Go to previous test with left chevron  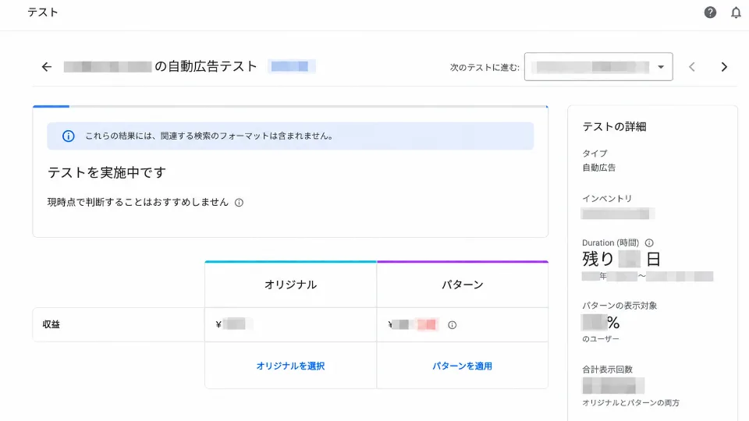[692, 67]
